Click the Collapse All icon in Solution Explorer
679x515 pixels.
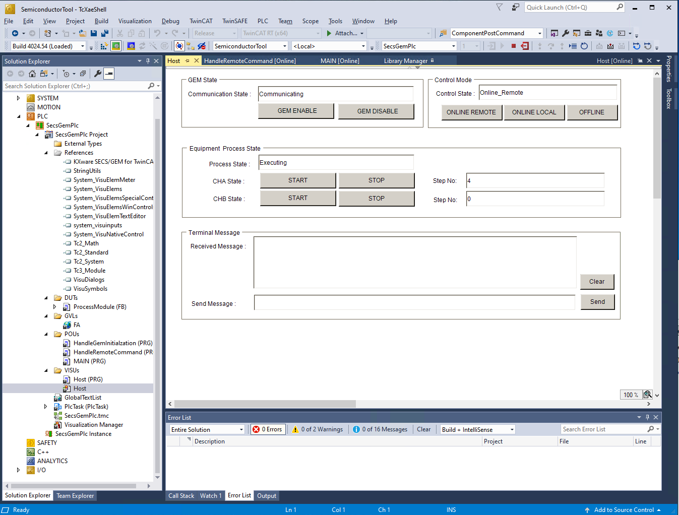click(x=83, y=74)
